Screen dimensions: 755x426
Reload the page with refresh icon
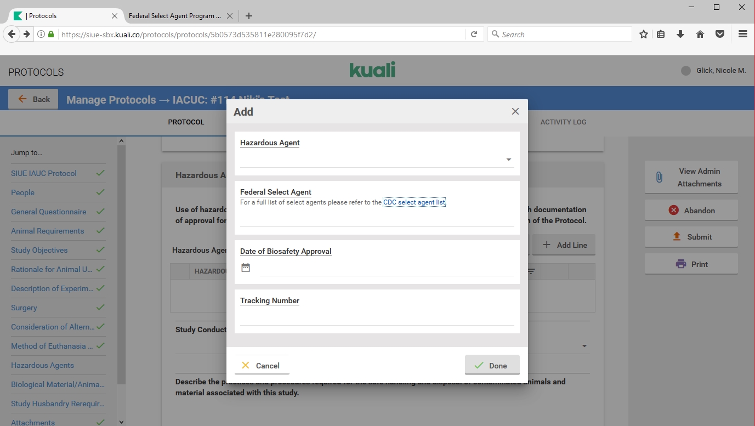tap(474, 34)
